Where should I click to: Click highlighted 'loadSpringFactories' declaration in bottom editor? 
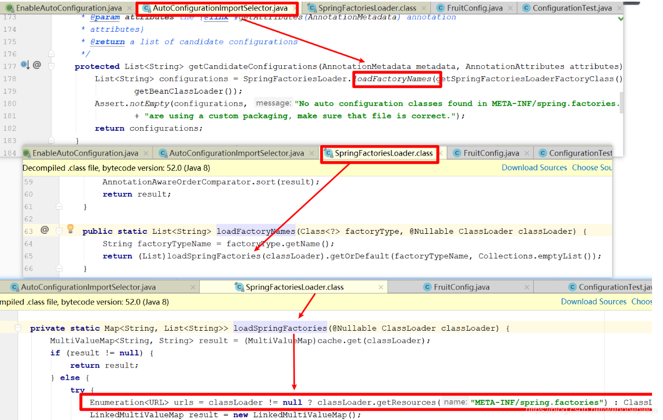pyautogui.click(x=280, y=328)
